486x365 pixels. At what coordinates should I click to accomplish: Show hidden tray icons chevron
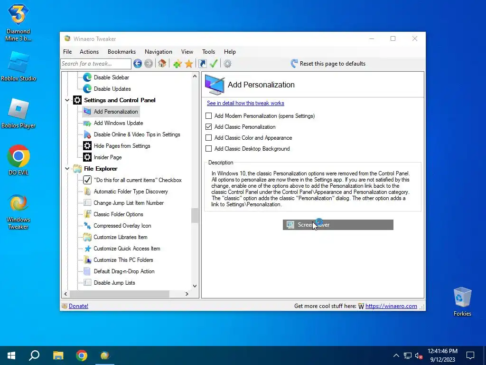(x=396, y=355)
